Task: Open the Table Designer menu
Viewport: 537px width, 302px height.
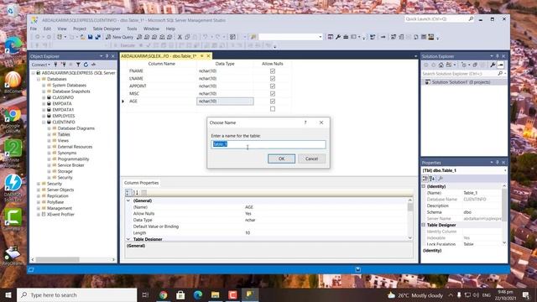Action: pyautogui.click(x=107, y=29)
